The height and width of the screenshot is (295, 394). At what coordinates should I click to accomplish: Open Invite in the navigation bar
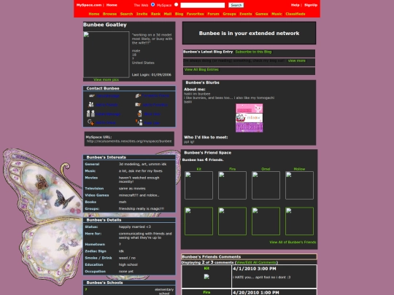(x=142, y=14)
